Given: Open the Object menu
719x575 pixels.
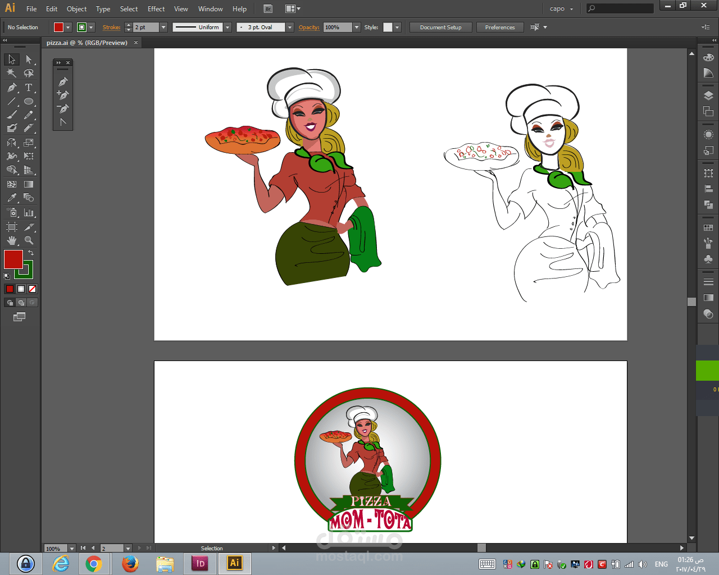Looking at the screenshot, I should click(x=76, y=9).
